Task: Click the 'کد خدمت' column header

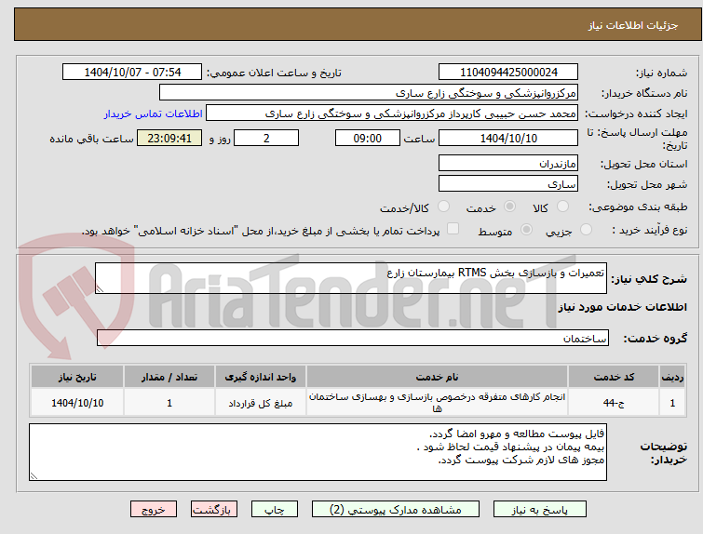Action: (614, 377)
